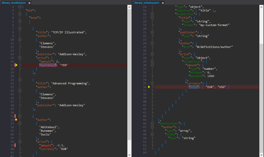This screenshot has width=264, height=157.
Task: Click highlighted "enum" key on schema line 36
Action: [x=194, y=87]
